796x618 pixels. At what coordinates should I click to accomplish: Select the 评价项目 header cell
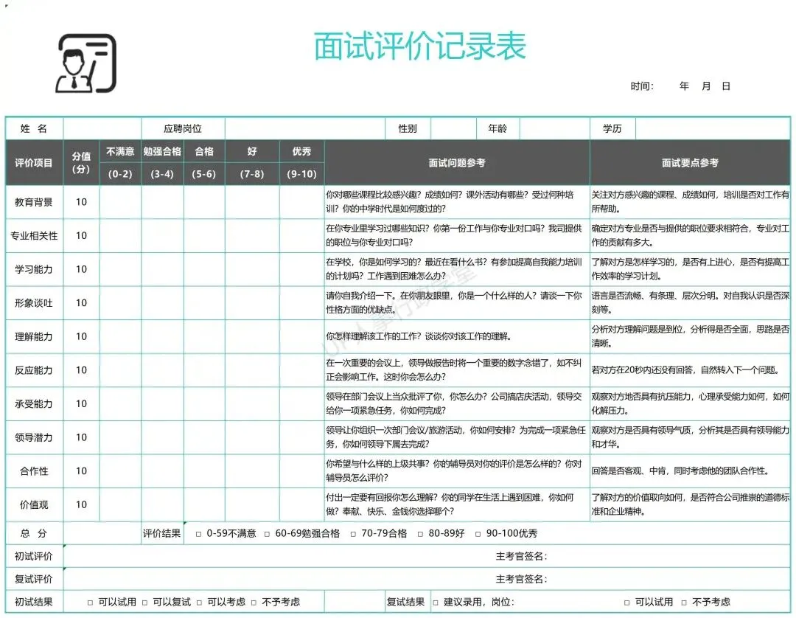tap(34, 162)
